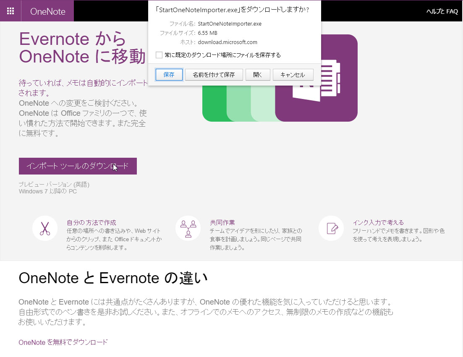Open the app launcher grid icon
Viewport: 463px width, 357px height.
pos(10,11)
